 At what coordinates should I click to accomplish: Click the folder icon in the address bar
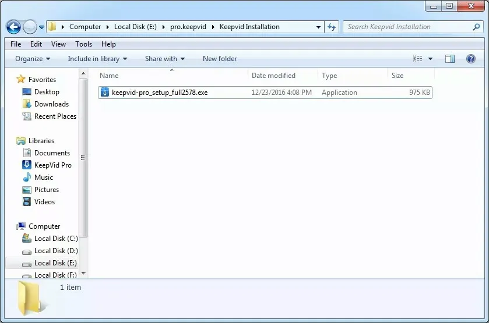(x=52, y=26)
